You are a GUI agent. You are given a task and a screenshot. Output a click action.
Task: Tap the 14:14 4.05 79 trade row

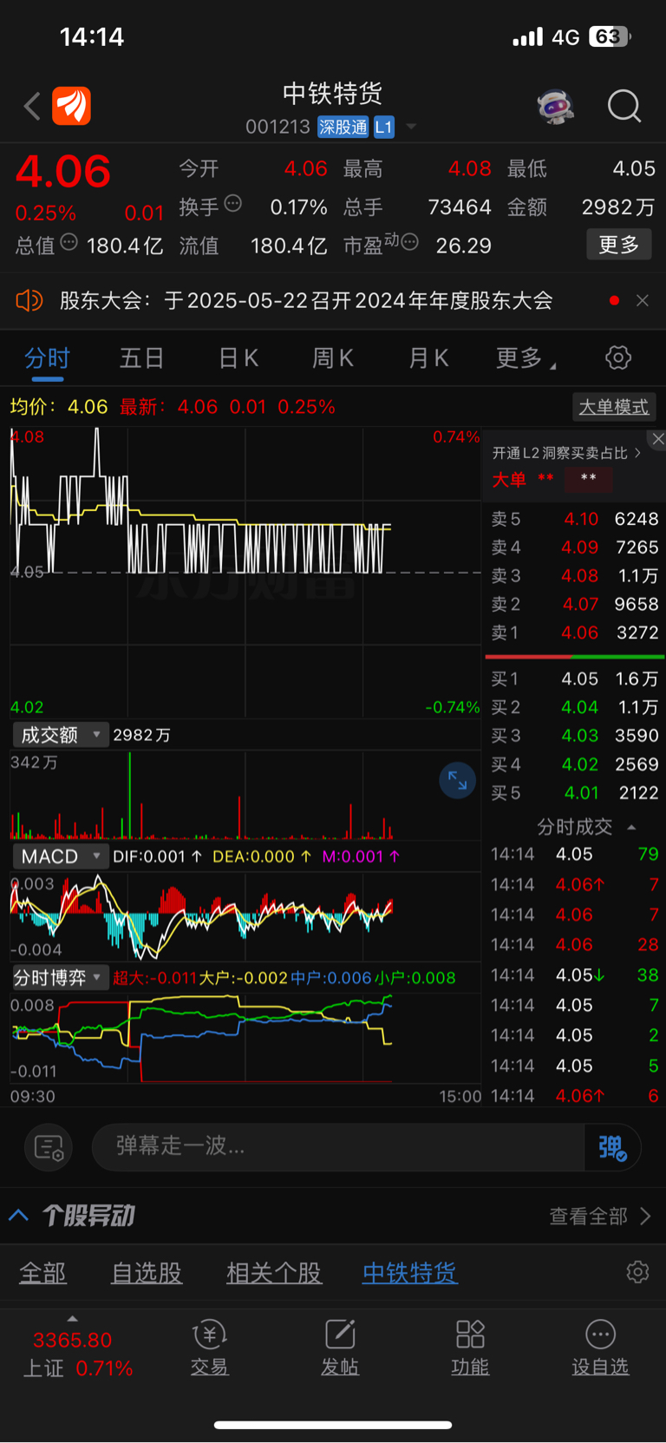point(575,855)
